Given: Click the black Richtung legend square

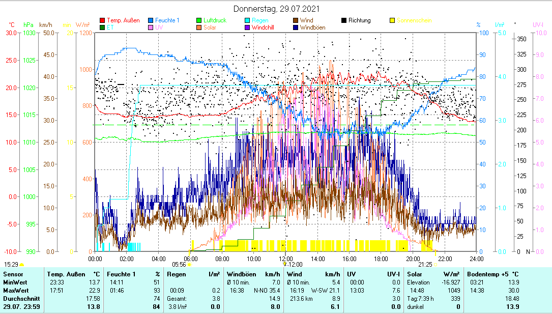Looking at the screenshot, I should [x=344, y=21].
